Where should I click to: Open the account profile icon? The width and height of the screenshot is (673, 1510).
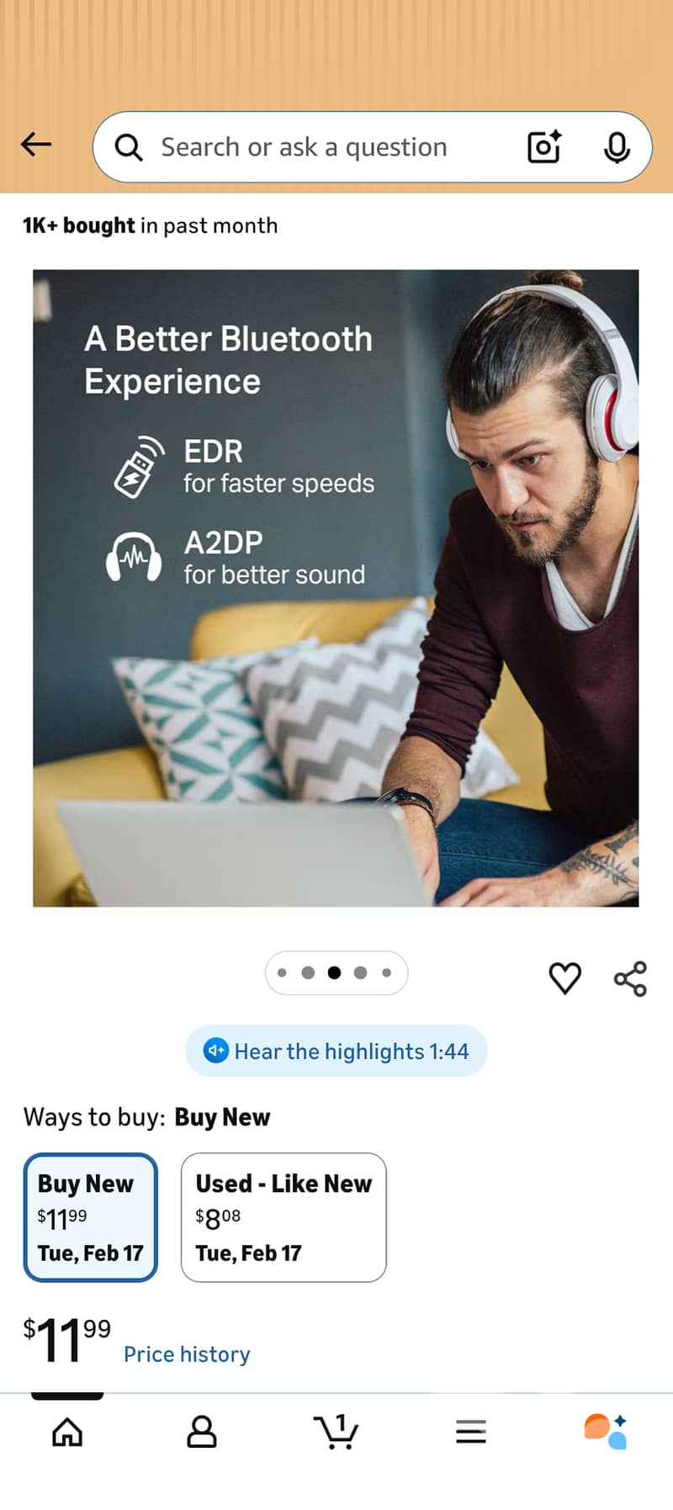(202, 1431)
